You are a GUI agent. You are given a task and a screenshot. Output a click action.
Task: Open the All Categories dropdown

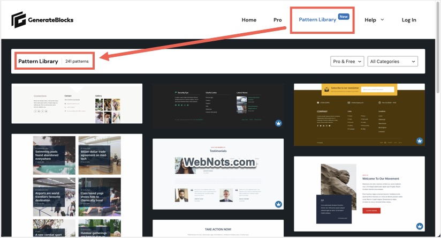(x=393, y=62)
